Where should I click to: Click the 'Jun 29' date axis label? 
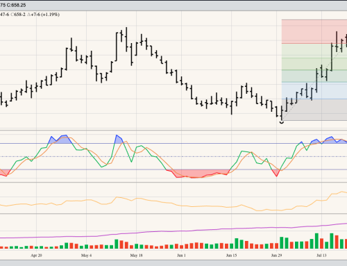point(276,256)
